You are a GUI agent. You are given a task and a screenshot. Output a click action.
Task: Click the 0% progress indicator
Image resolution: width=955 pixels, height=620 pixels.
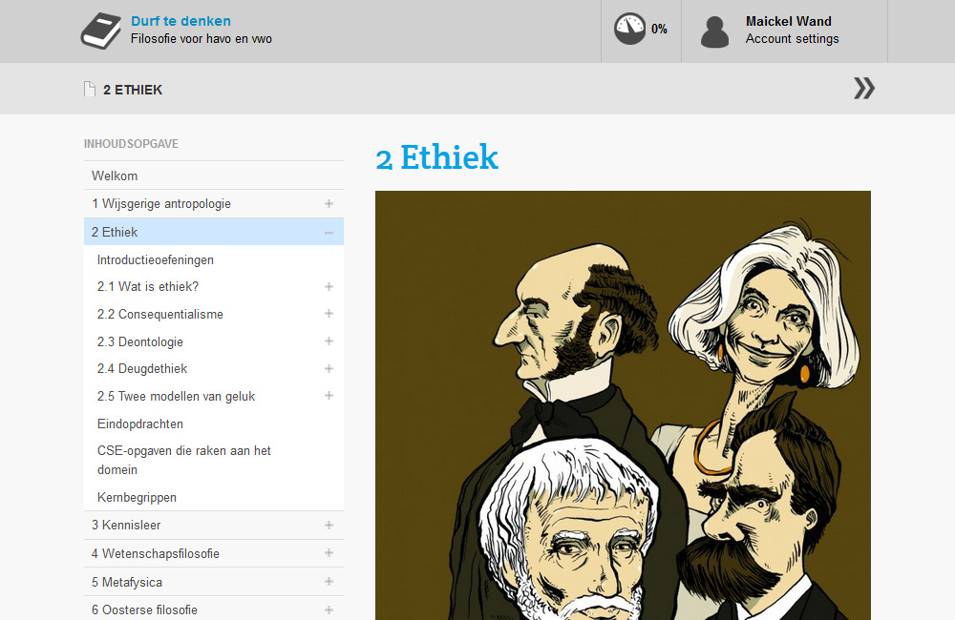(x=659, y=29)
